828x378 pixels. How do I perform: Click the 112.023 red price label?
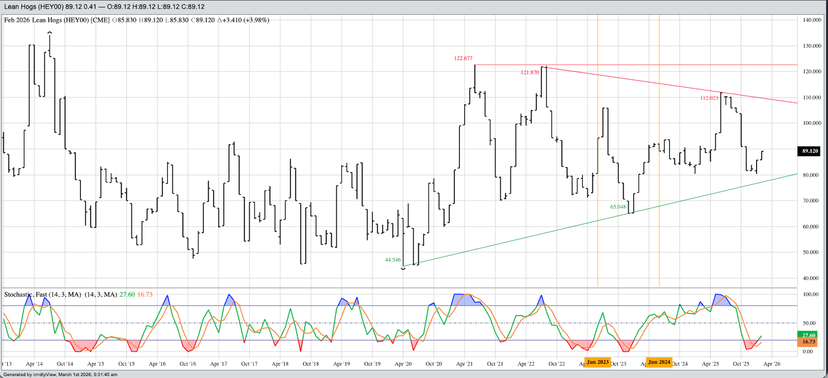[x=709, y=98]
